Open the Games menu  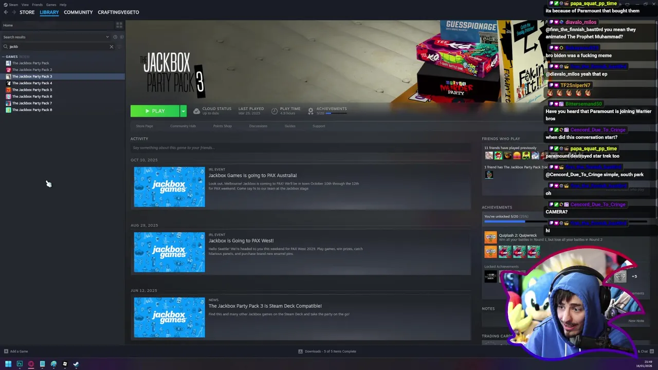tap(51, 5)
